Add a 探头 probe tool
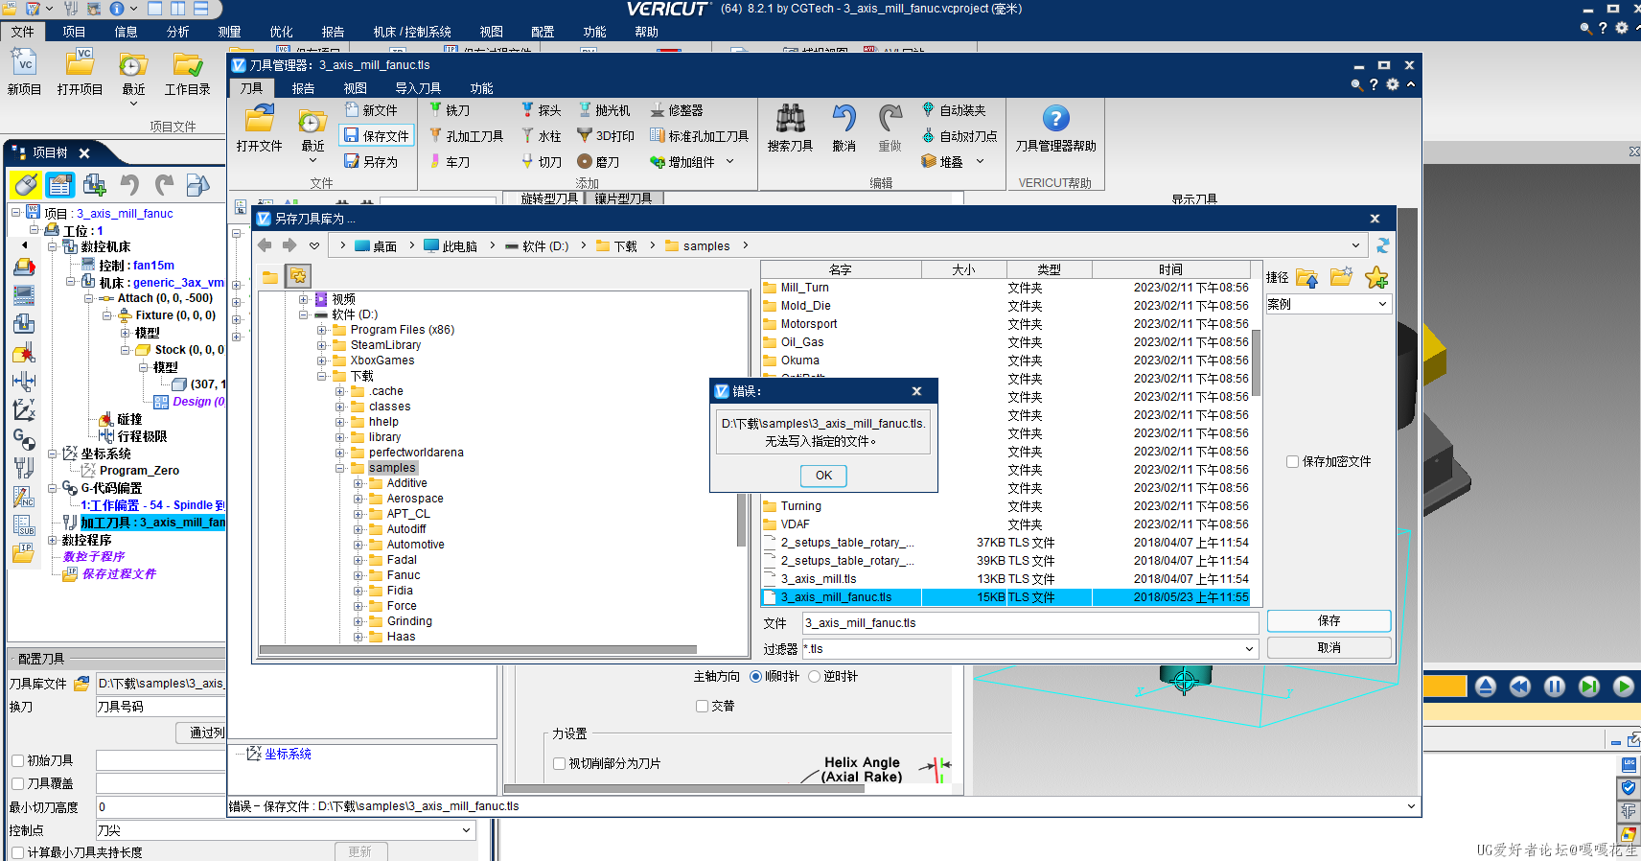Image resolution: width=1641 pixels, height=861 pixels. (x=541, y=110)
